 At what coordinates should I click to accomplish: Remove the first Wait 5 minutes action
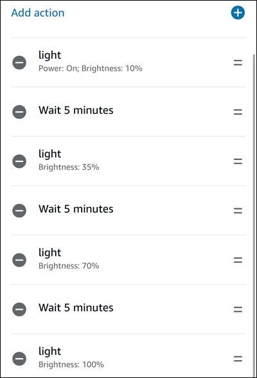[19, 112]
